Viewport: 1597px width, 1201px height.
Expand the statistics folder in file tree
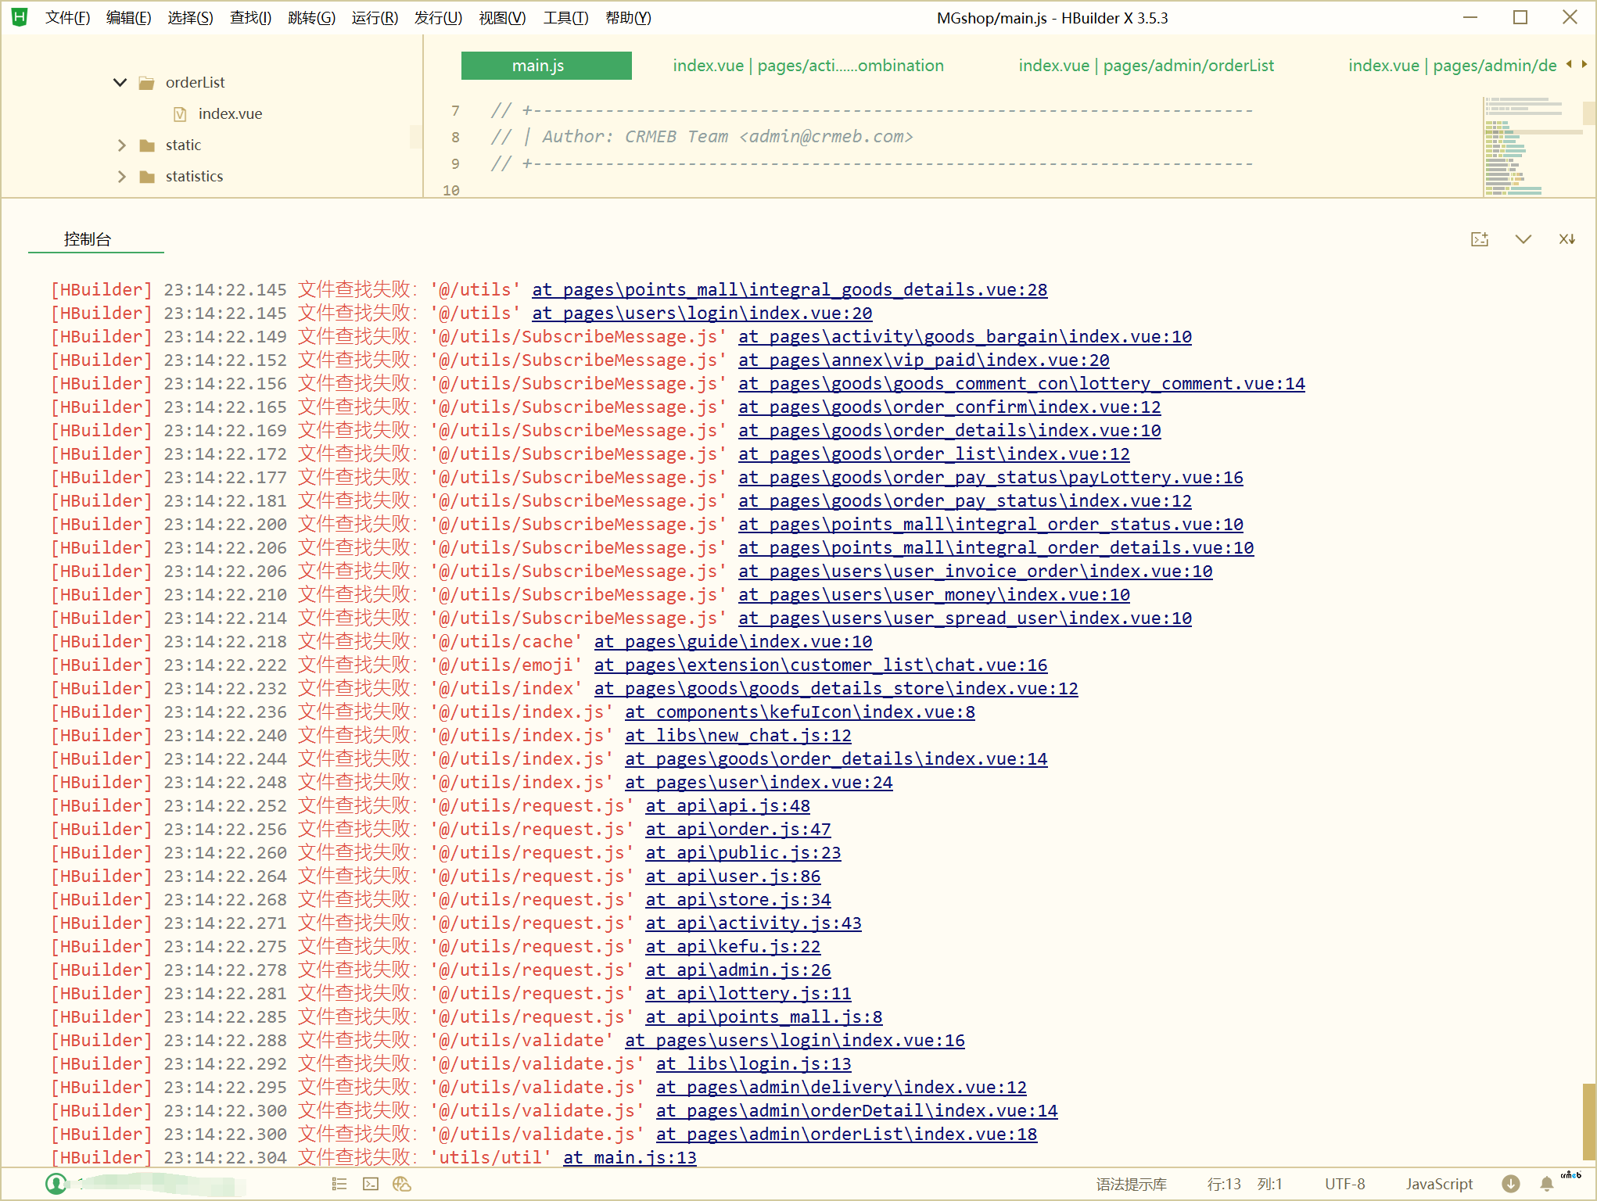tap(117, 175)
